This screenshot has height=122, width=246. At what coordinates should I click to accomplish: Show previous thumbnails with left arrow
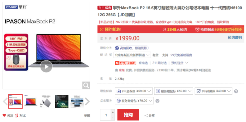tap(5, 101)
